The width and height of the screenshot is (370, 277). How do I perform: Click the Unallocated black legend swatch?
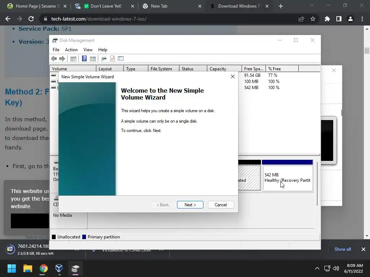pos(54,237)
